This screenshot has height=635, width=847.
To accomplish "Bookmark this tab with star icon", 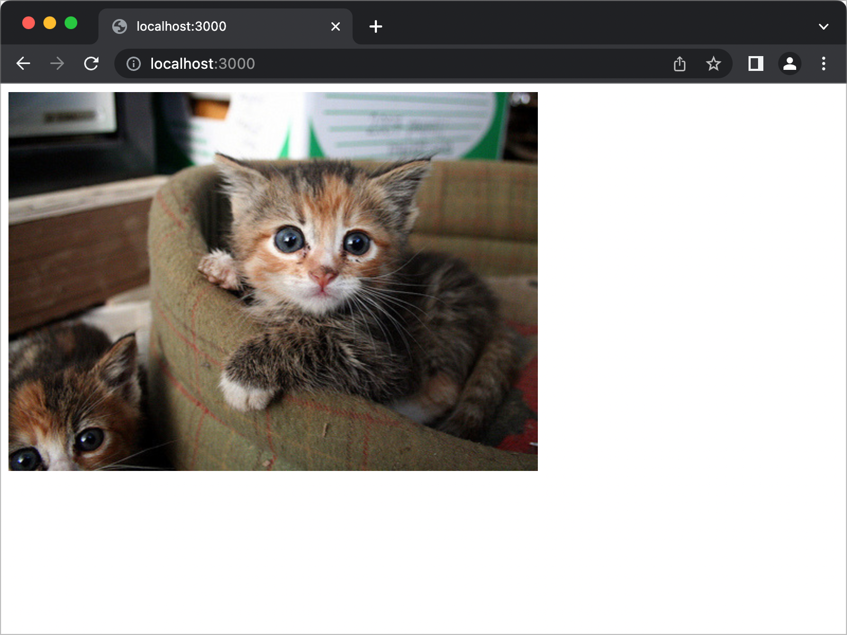I will click(x=714, y=63).
